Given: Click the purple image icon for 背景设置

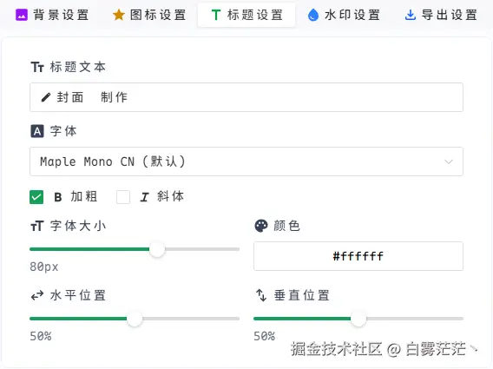Looking at the screenshot, I should click(22, 15).
